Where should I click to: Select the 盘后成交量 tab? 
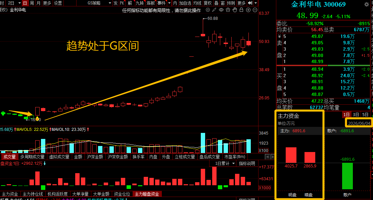click(x=209, y=157)
